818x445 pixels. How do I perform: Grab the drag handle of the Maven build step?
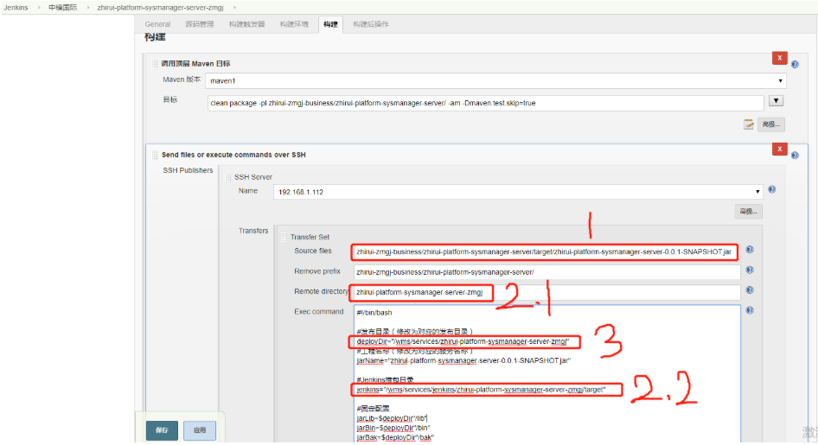(x=155, y=64)
